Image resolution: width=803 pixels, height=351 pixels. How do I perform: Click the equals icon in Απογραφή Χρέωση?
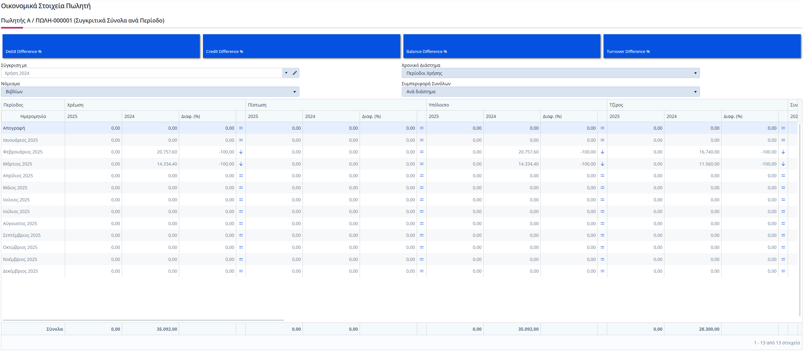(241, 128)
